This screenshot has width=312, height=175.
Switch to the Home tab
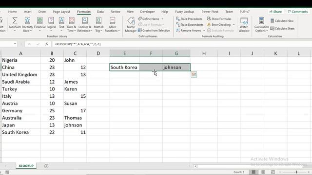click(x=12, y=12)
